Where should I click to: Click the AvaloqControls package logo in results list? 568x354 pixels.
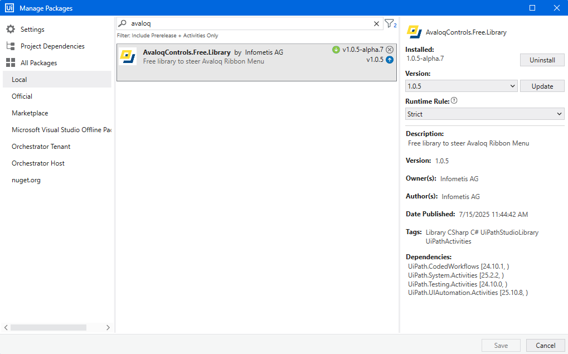click(x=128, y=56)
